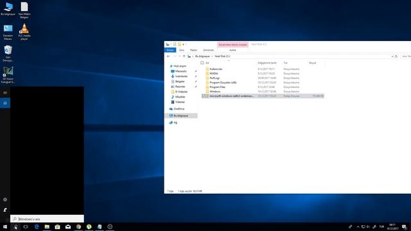Viewport: 411px width, 231px height.
Task: Open the quick access toolbar customize dropdown
Action: pos(184,44)
